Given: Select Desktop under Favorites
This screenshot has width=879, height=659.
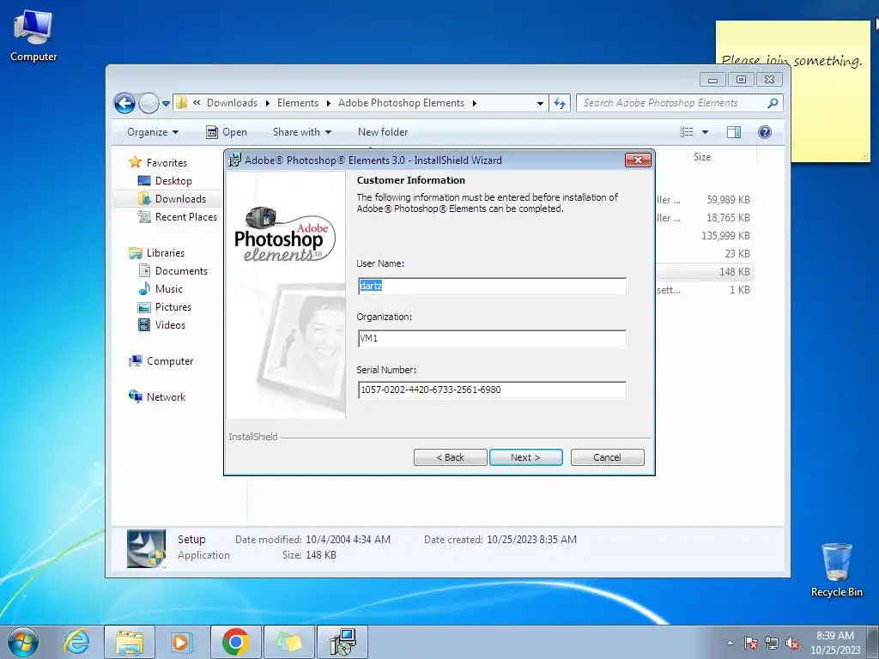Looking at the screenshot, I should click(x=173, y=181).
